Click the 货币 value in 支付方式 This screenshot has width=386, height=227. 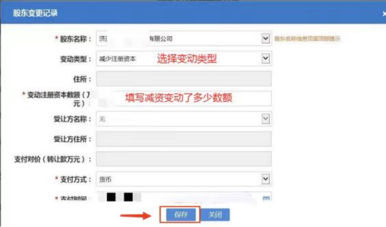pyautogui.click(x=106, y=179)
